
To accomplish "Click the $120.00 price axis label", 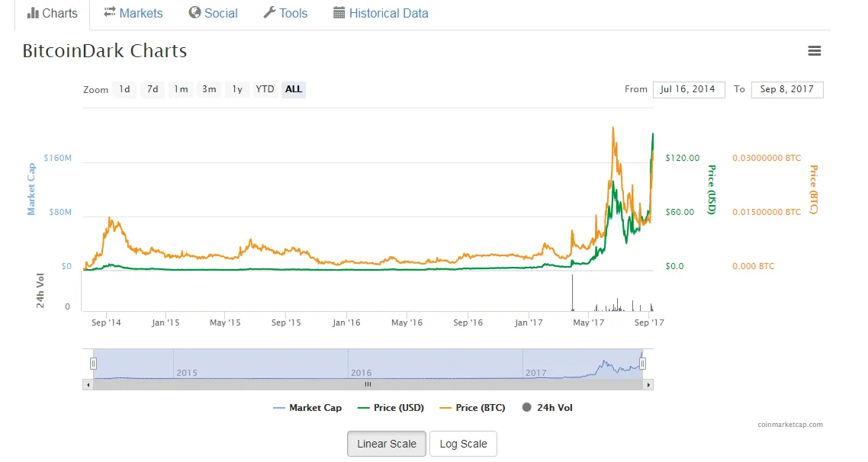I will [683, 159].
